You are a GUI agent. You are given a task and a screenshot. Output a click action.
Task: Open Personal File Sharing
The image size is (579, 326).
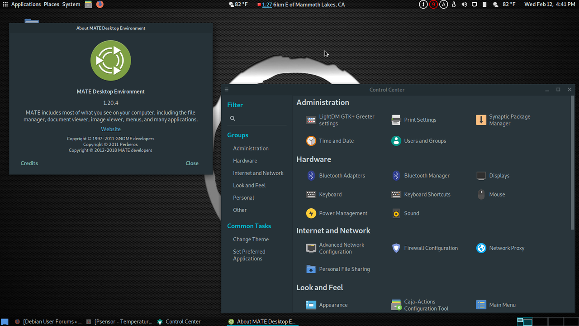point(338,269)
